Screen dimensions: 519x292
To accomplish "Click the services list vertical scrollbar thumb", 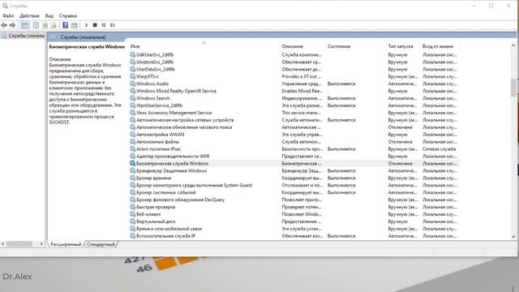I will pyautogui.click(x=513, y=88).
